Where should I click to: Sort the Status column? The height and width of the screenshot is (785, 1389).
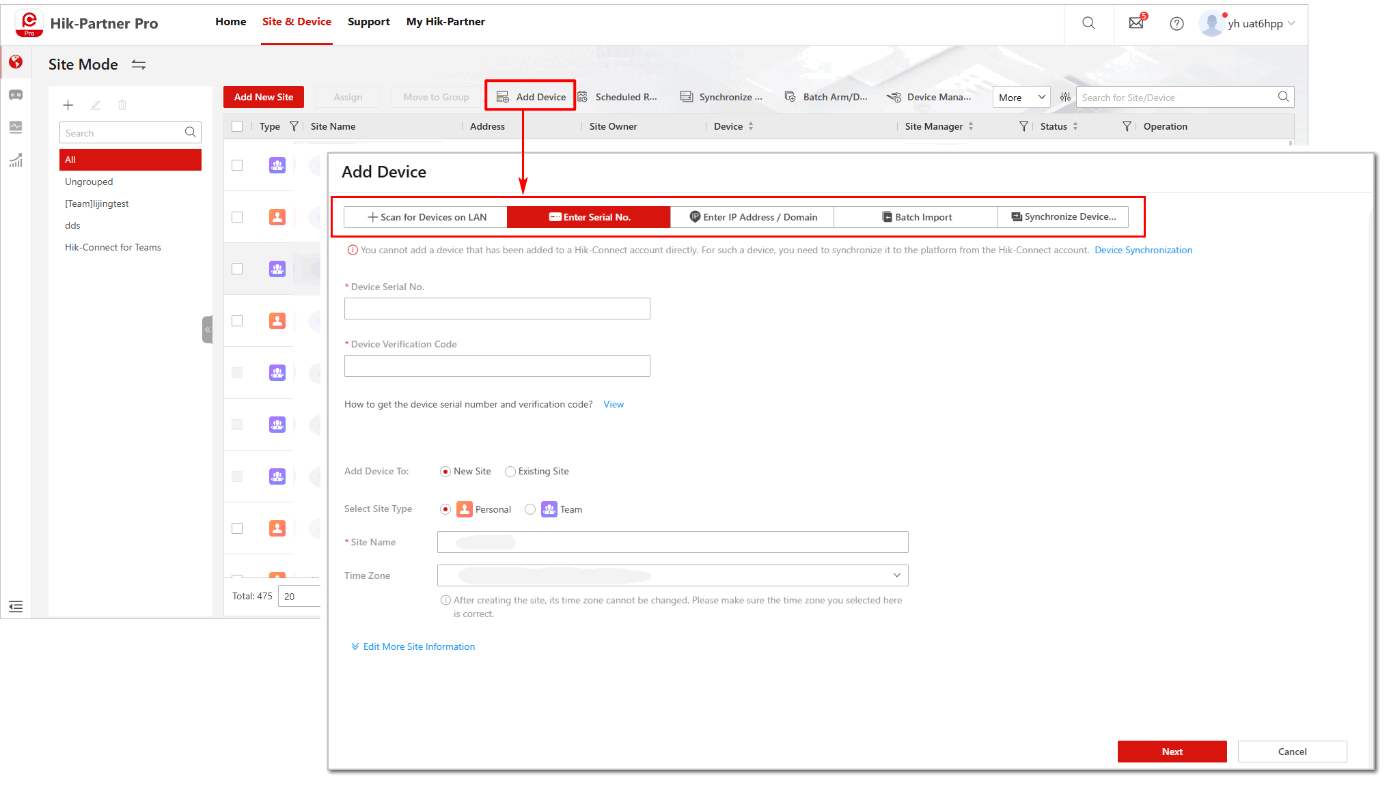(1075, 126)
